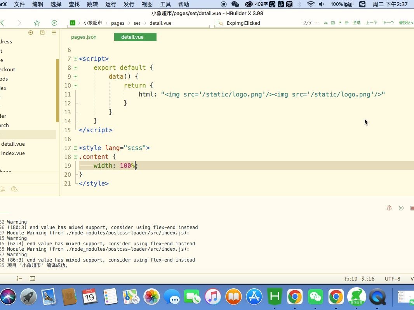Click detail.vue in the breadcrumb path
The image size is (414, 310).
(x=160, y=23)
